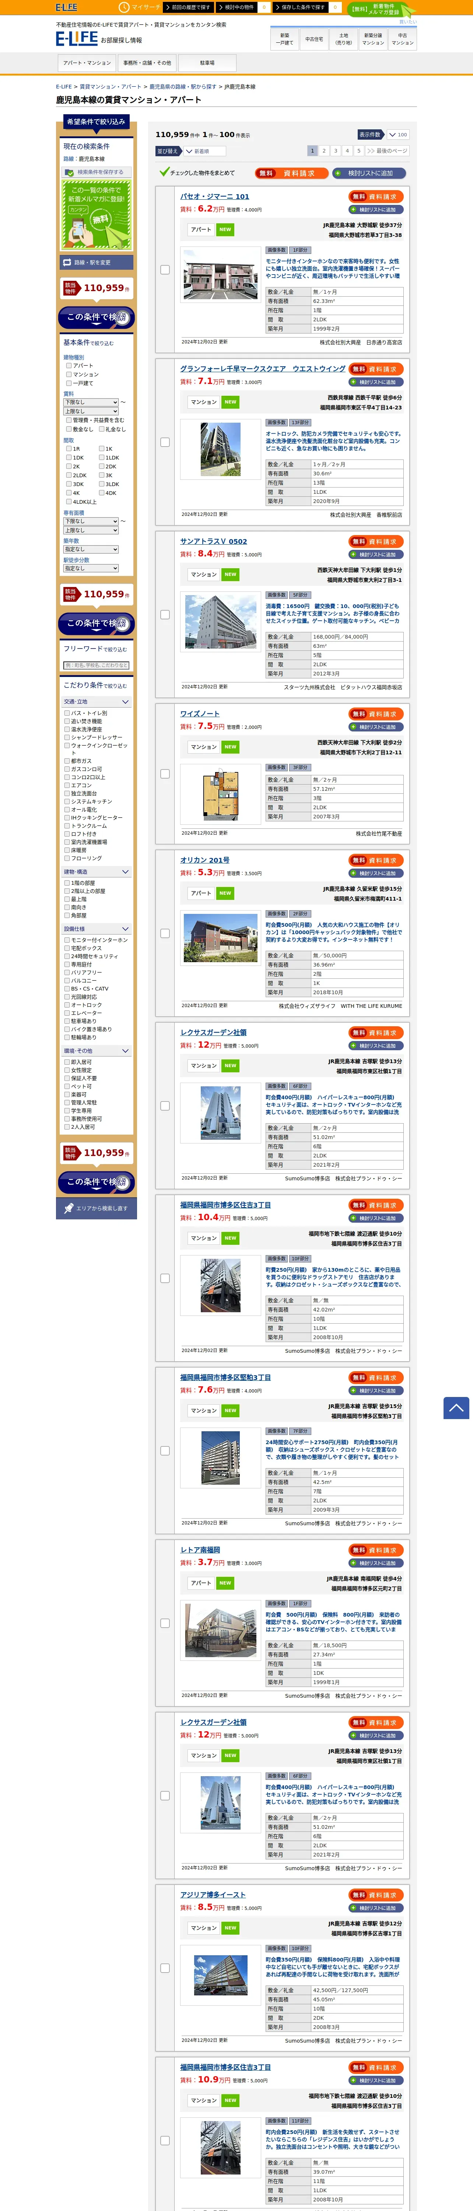Enable 管理費・共益費を含む checkbox
473x2211 pixels.
[69, 420]
